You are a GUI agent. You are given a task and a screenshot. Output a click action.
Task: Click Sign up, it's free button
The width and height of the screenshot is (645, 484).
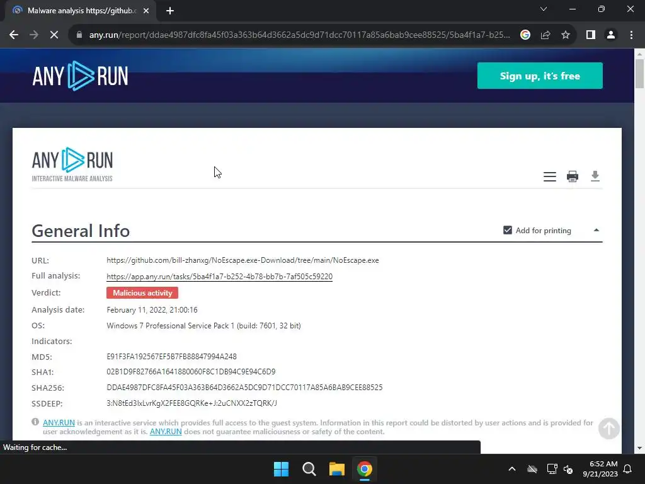(x=540, y=76)
